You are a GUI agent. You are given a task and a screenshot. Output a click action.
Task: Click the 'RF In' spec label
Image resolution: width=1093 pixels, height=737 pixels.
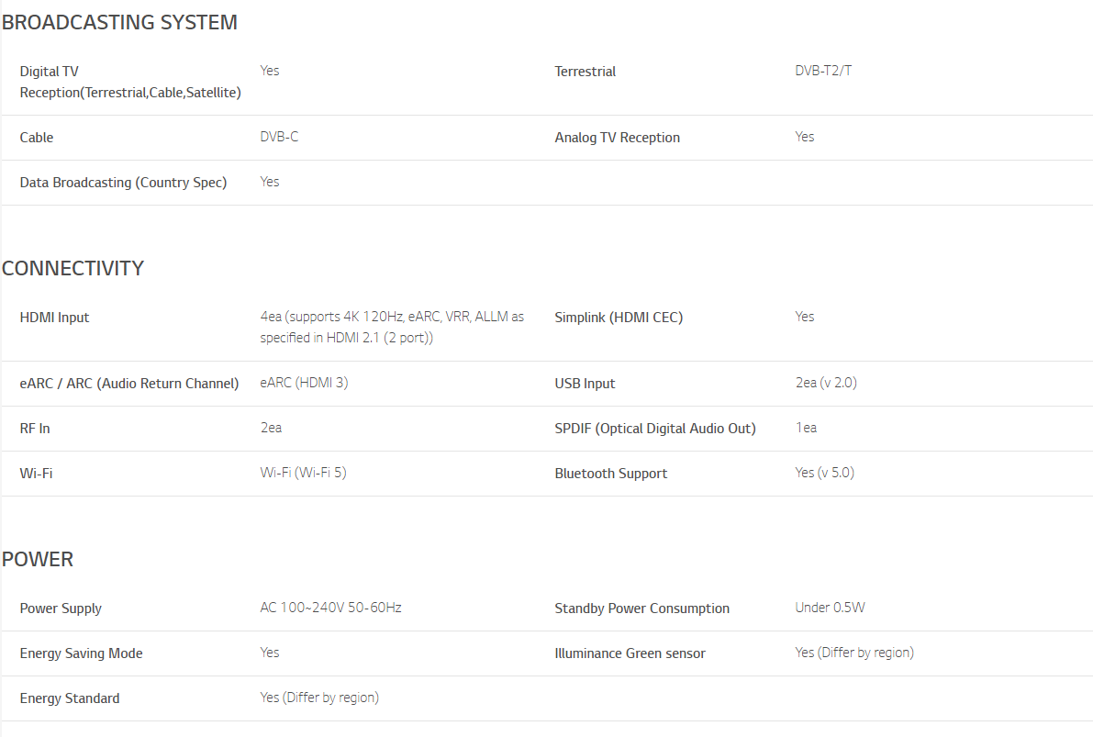[35, 428]
